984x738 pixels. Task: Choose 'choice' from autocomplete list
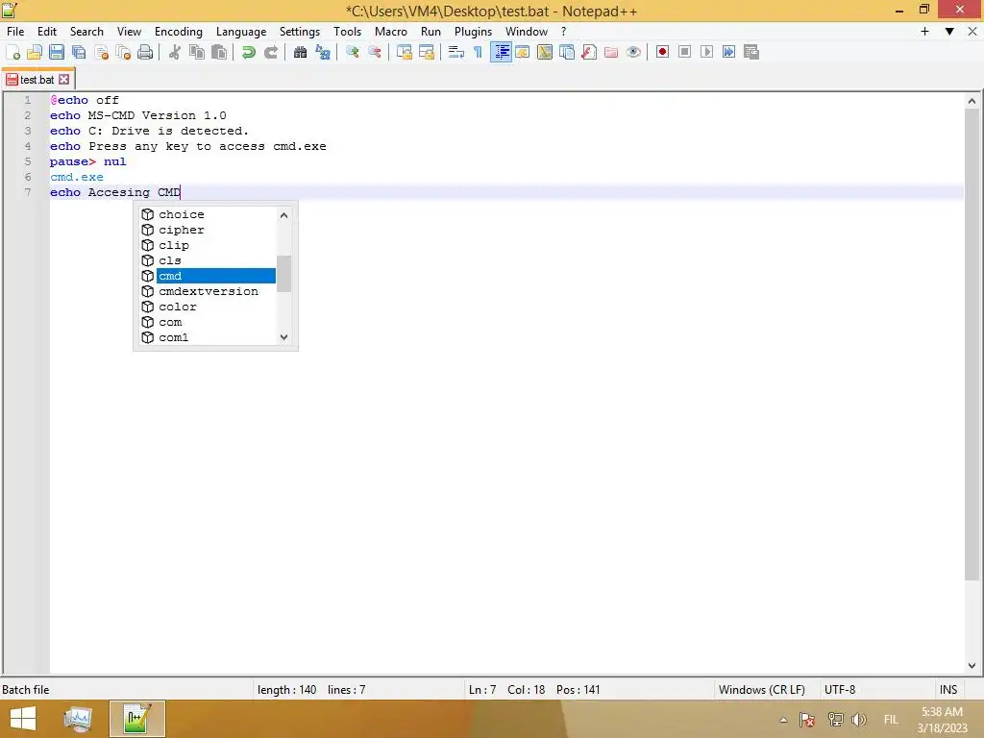coord(208,214)
